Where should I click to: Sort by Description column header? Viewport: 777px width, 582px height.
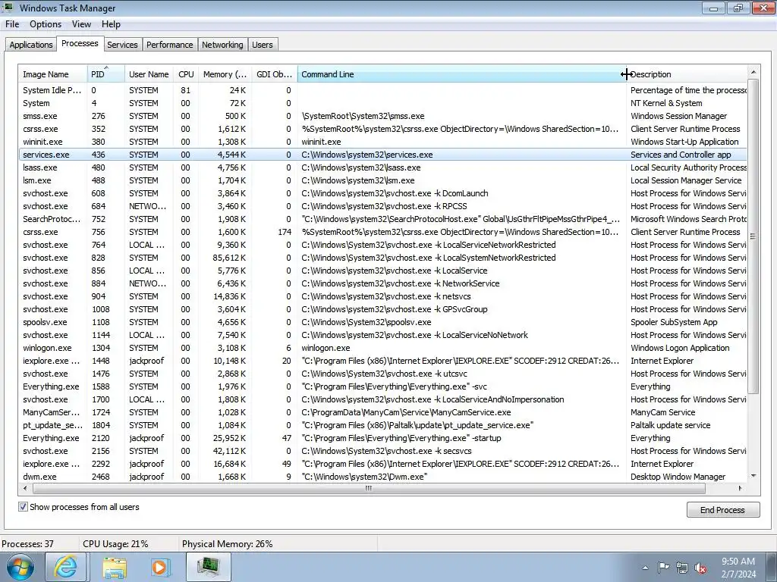(x=686, y=74)
